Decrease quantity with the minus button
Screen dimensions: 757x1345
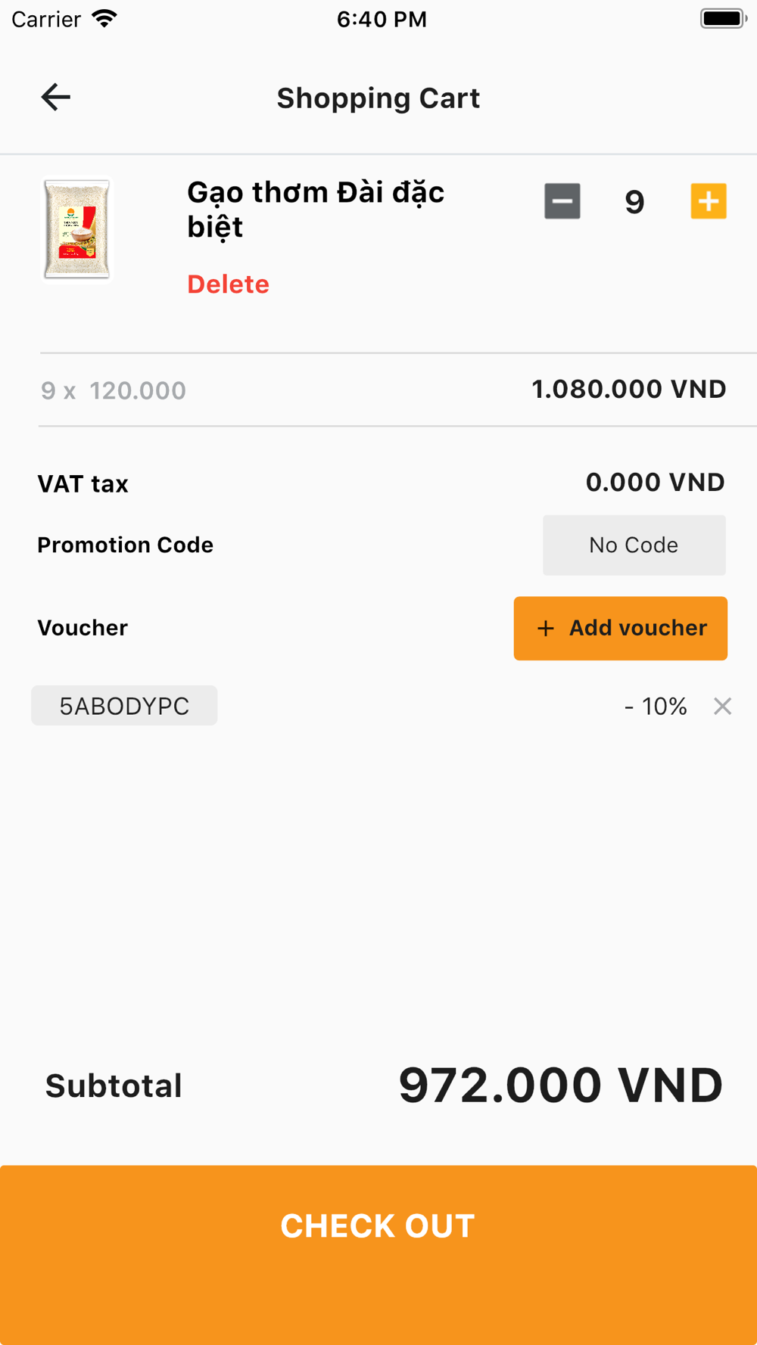click(562, 201)
